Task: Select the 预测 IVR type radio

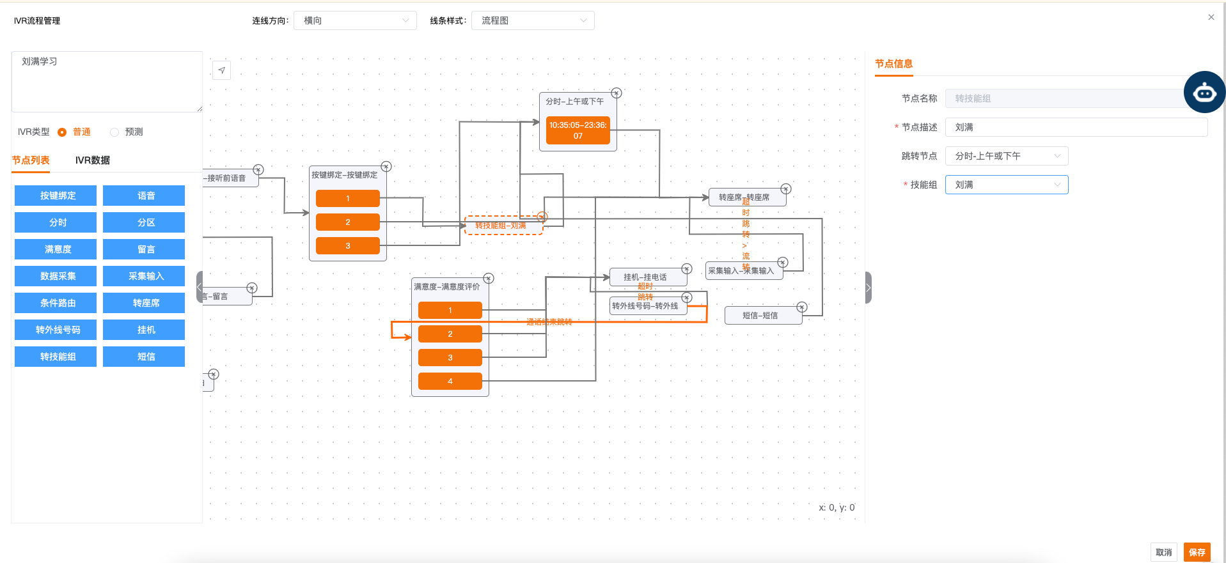Action: coord(114,132)
